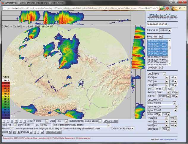This screenshot has width=188, height=144.
Task: Jump to last animation frame button
Action: click(25, 121)
